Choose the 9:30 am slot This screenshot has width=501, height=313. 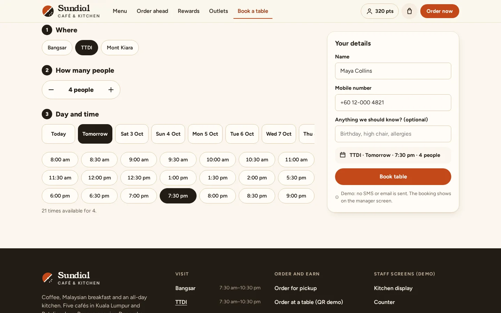[178, 160]
